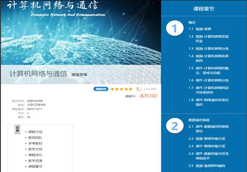Open section 1.3 视频-计算机网络分类
The height and width of the screenshot is (172, 247).
(209, 49)
